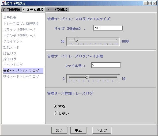Switch to the 利用者環境 tab
This screenshot has height=136, width=158.
[12, 10]
